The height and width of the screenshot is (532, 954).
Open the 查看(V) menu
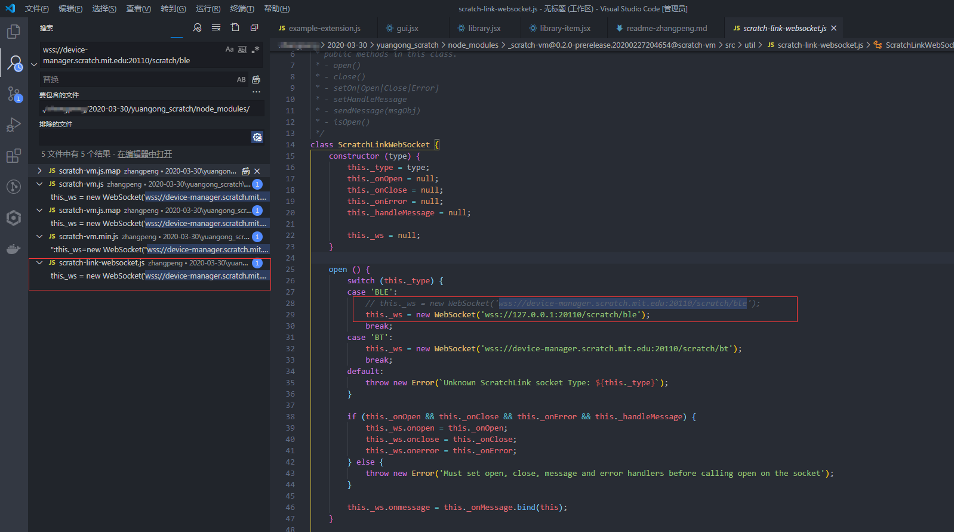click(139, 8)
